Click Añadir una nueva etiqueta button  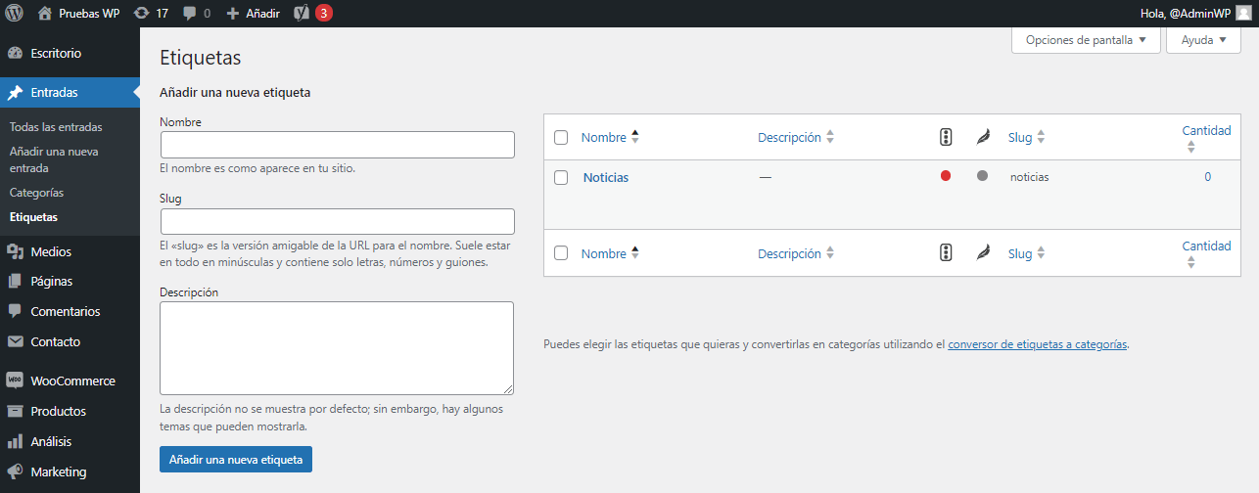click(x=236, y=459)
